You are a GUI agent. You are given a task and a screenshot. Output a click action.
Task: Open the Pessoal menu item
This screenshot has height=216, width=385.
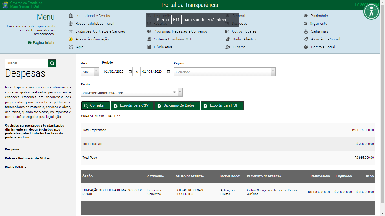point(238,16)
